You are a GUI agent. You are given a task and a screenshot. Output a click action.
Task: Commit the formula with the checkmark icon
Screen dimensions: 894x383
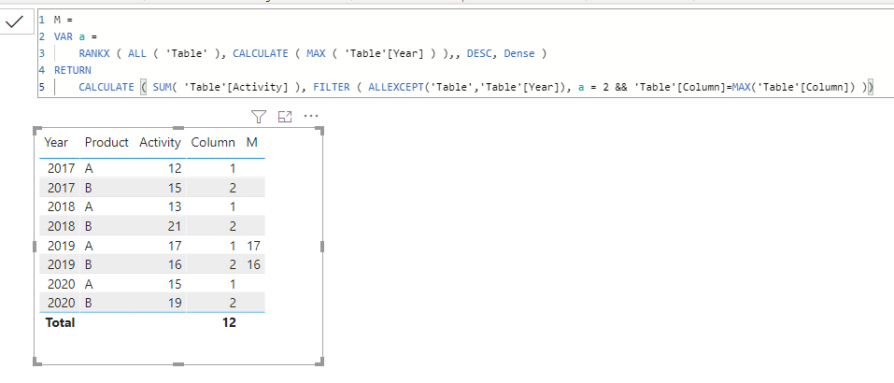point(14,22)
